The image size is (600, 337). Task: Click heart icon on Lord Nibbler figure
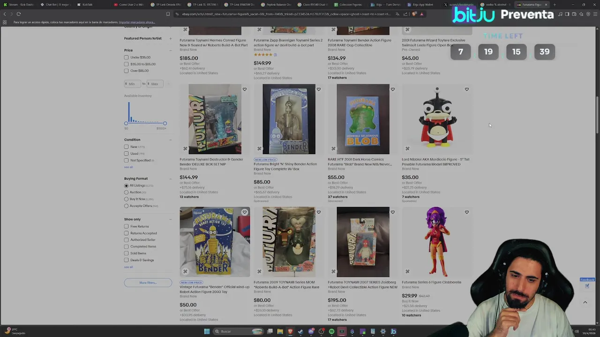click(x=467, y=89)
